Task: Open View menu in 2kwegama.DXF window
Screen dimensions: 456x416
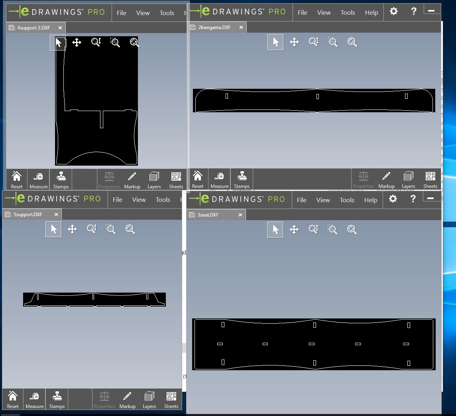Action: pos(324,13)
